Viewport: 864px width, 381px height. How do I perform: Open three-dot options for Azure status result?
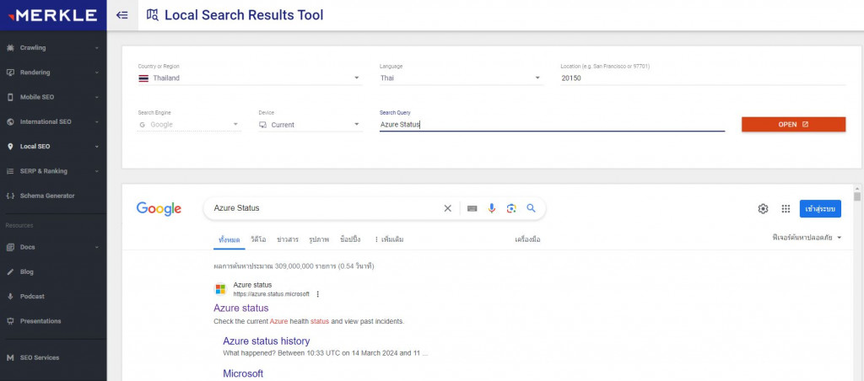point(317,294)
